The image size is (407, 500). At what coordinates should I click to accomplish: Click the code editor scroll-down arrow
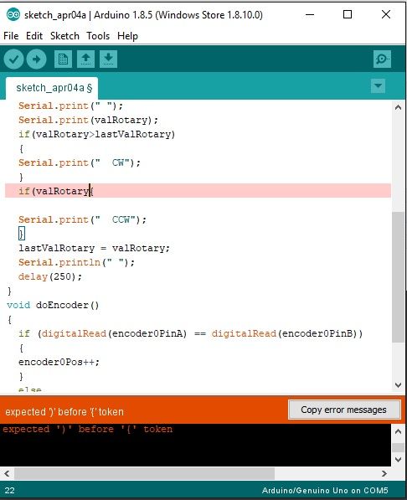point(398,385)
